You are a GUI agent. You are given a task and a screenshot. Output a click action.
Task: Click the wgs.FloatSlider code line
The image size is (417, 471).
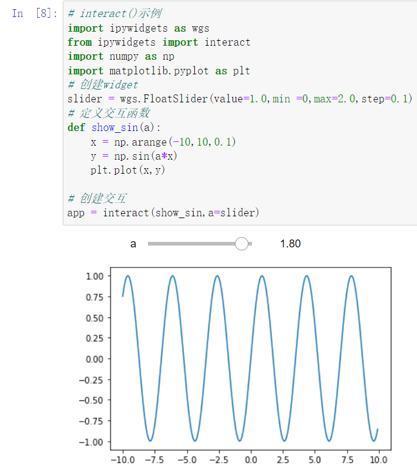(240, 99)
